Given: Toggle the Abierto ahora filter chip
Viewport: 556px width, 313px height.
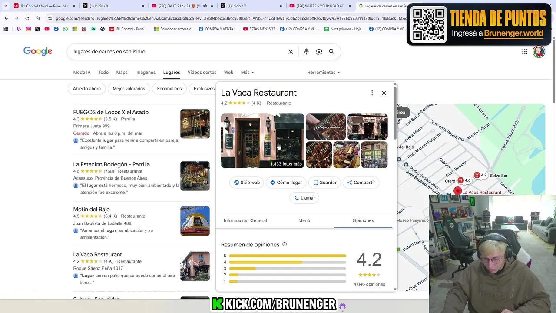Looking at the screenshot, I should [x=87, y=89].
